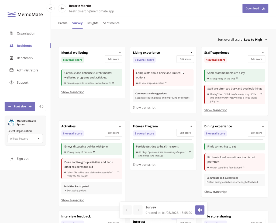Viewport: 276px width, 223px height.
Task: Reset font size with the refresh icon
Action: click(41, 107)
